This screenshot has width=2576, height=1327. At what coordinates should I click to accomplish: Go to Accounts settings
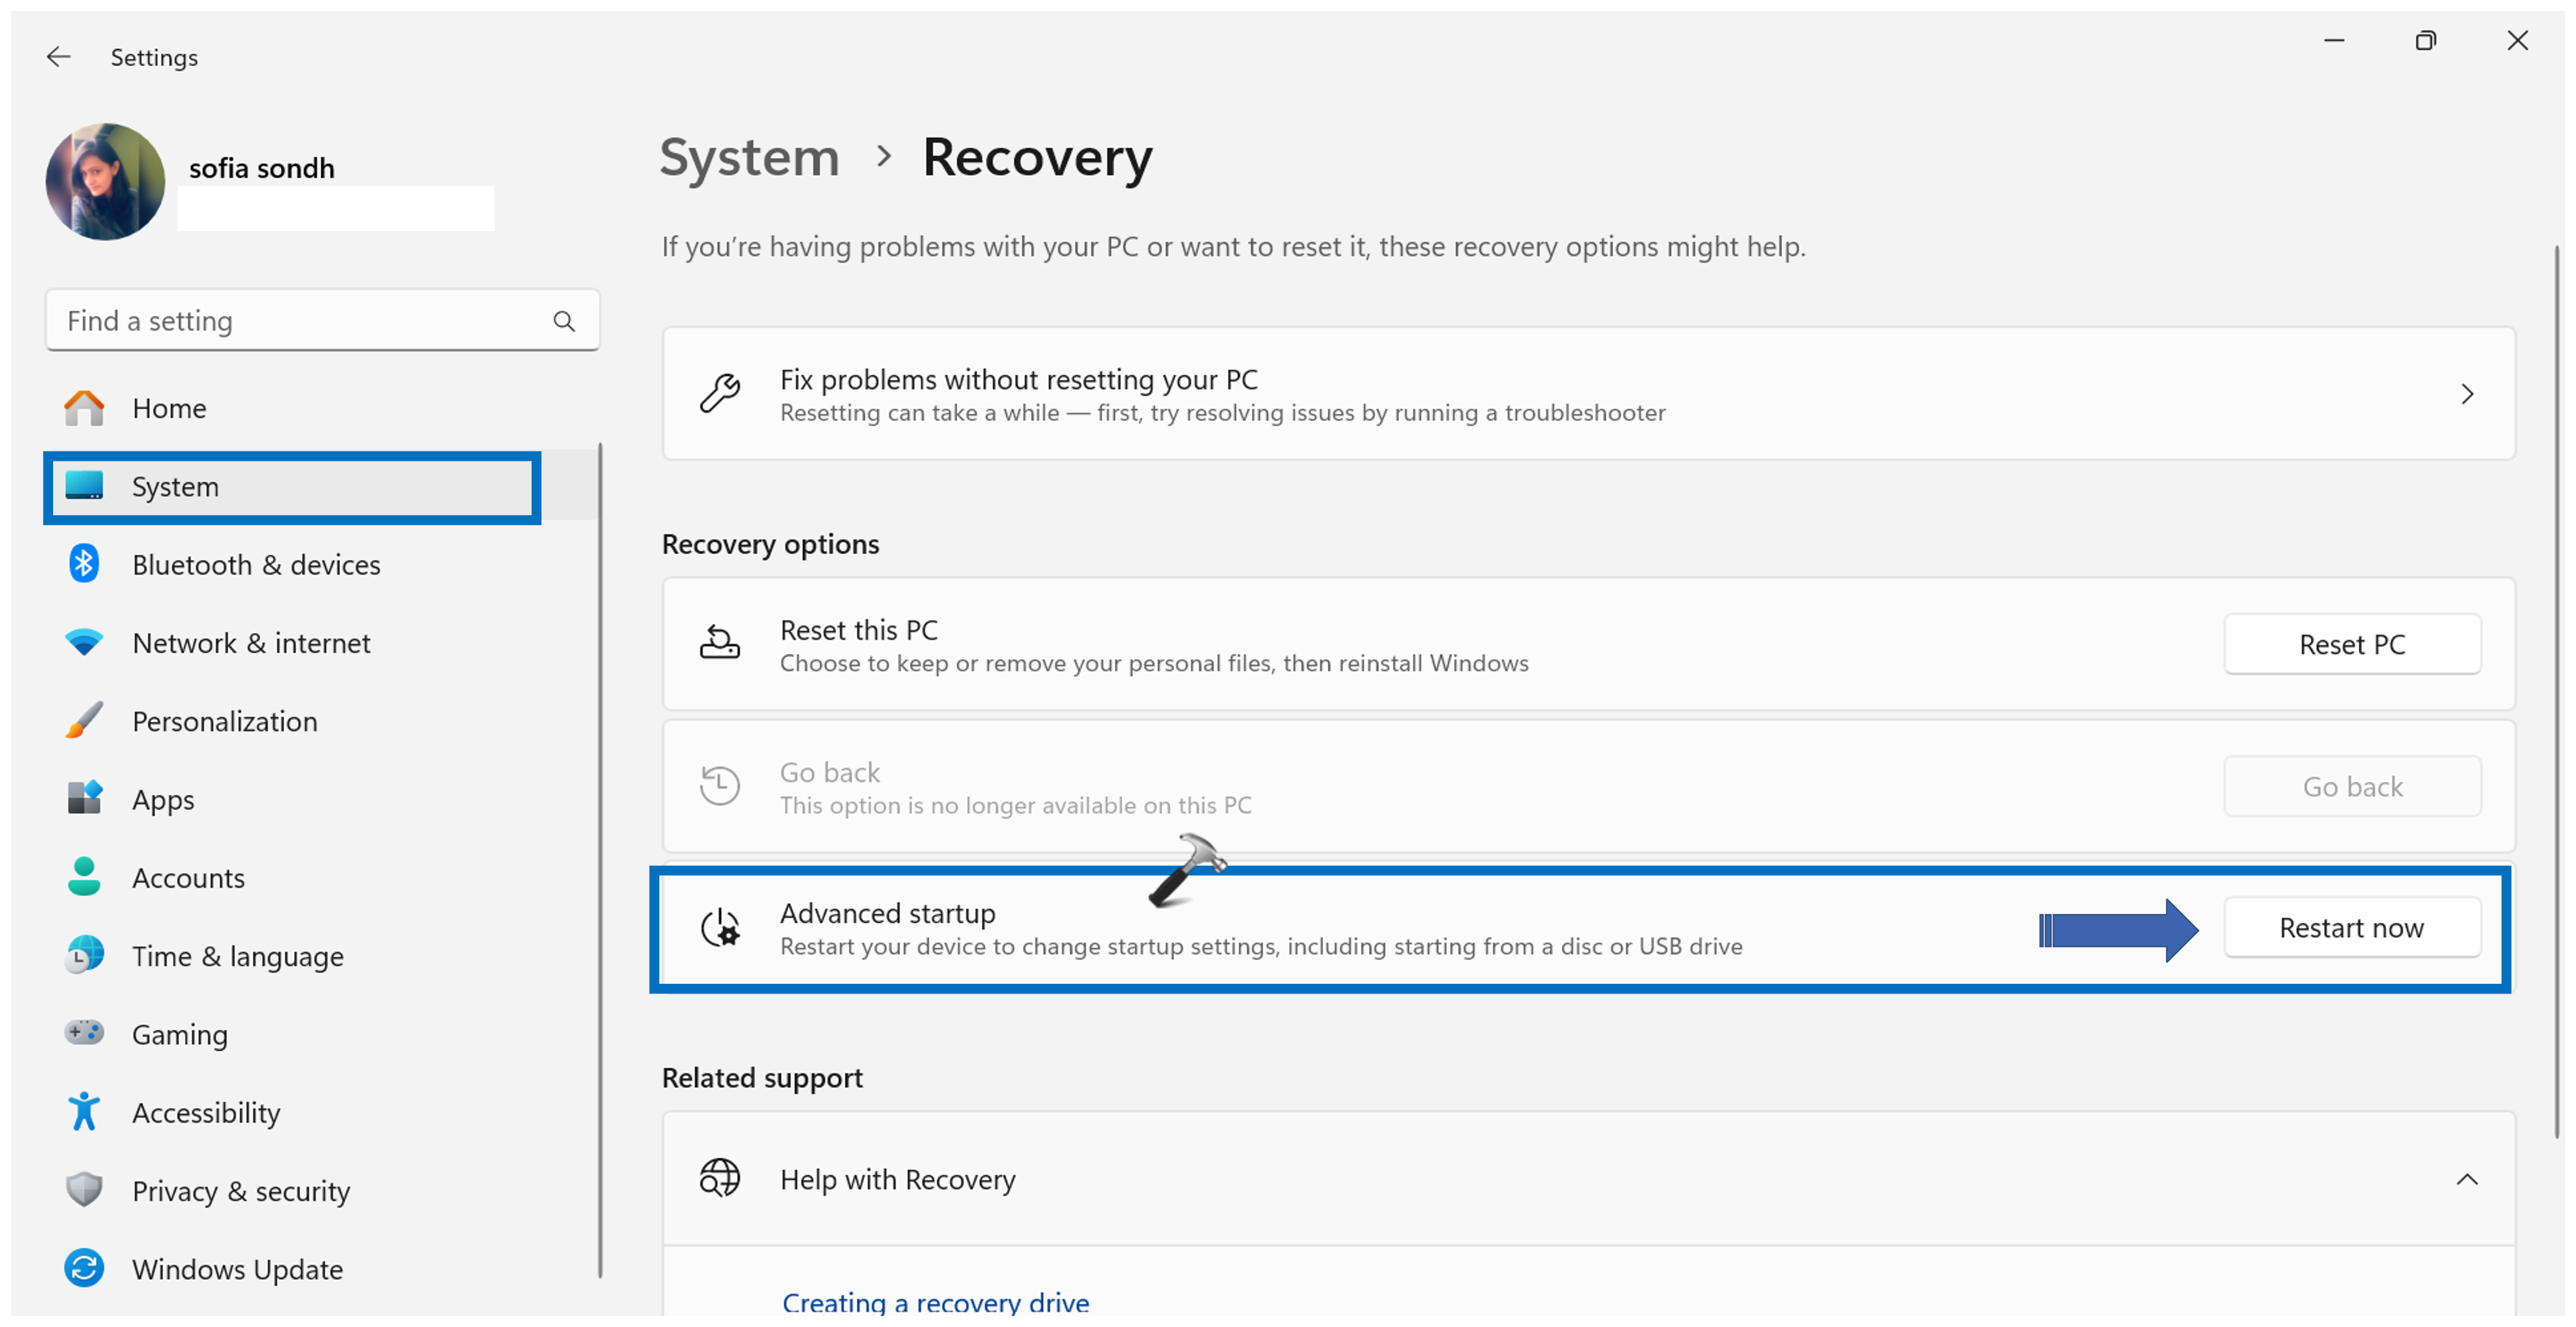[x=188, y=877]
